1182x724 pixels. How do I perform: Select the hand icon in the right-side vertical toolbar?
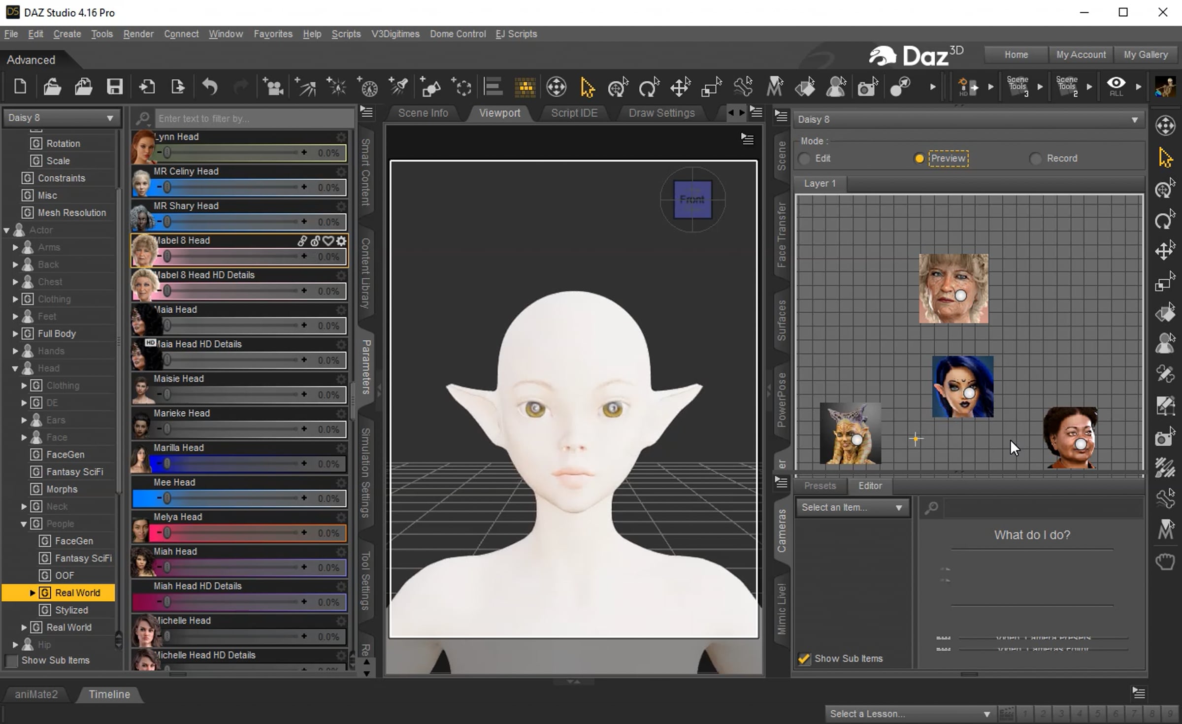point(1165,561)
